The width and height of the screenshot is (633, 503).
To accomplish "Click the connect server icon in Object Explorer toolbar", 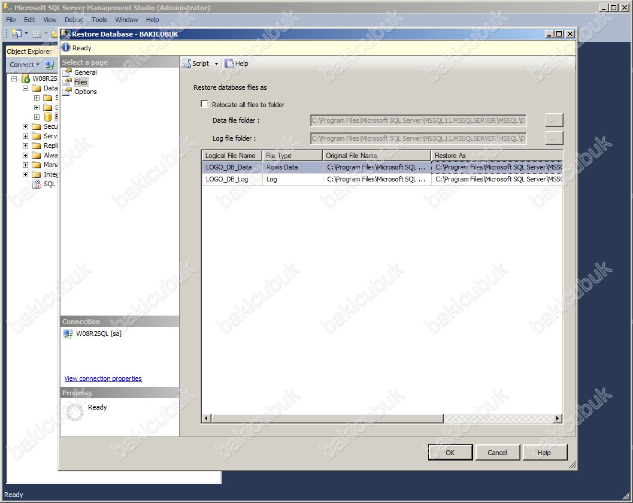I will click(49, 65).
